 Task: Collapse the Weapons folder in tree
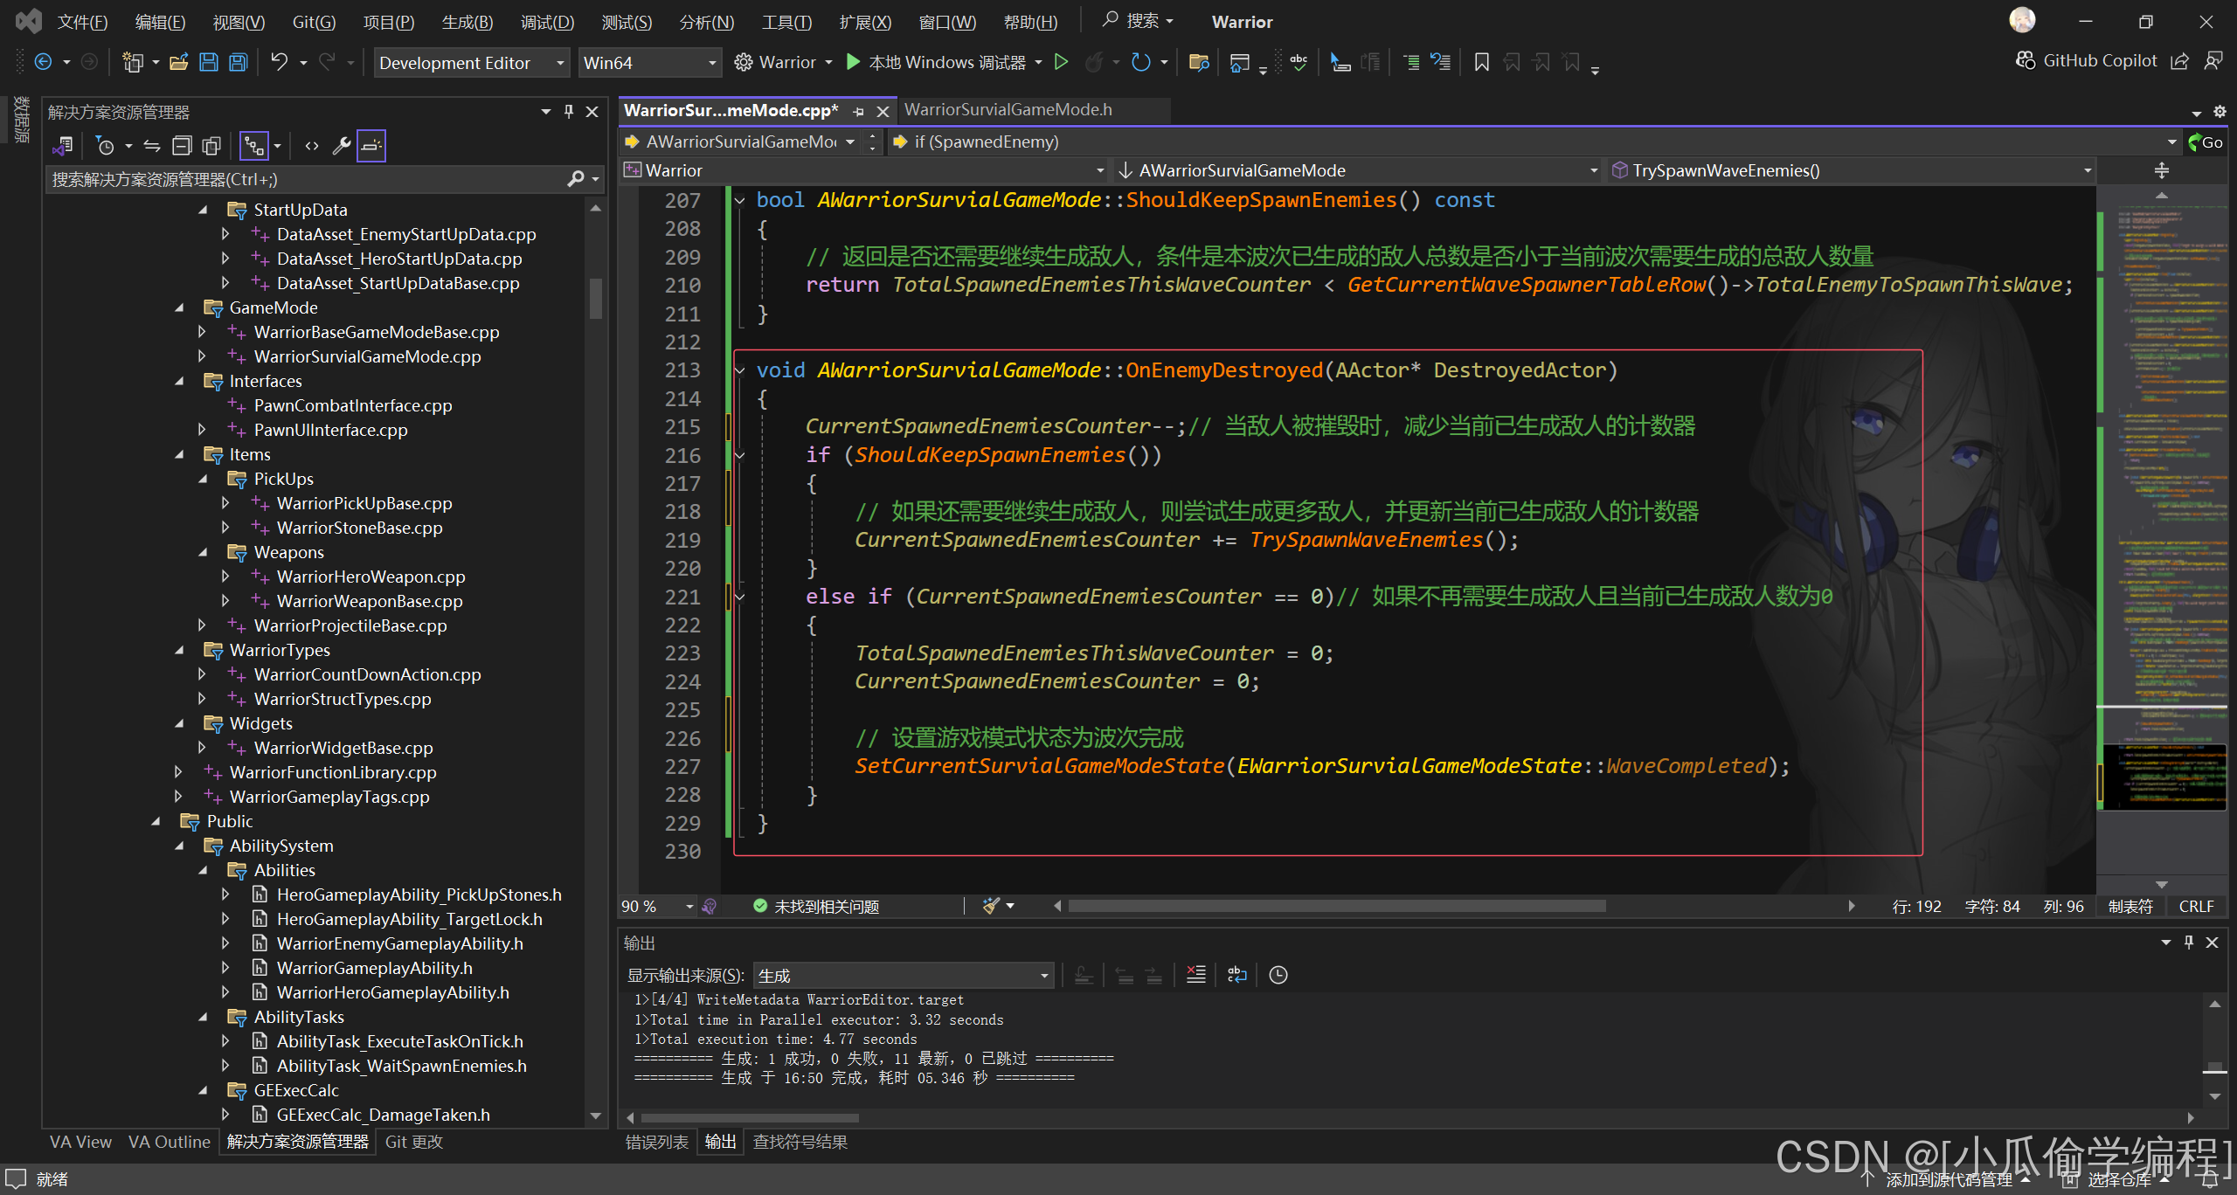coord(203,552)
